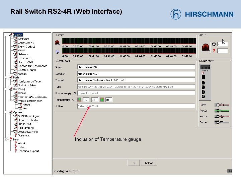
Task: Click the lower history timeline bar
Action: (129, 51)
